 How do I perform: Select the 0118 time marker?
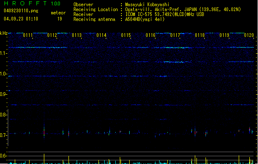[x=200, y=35]
